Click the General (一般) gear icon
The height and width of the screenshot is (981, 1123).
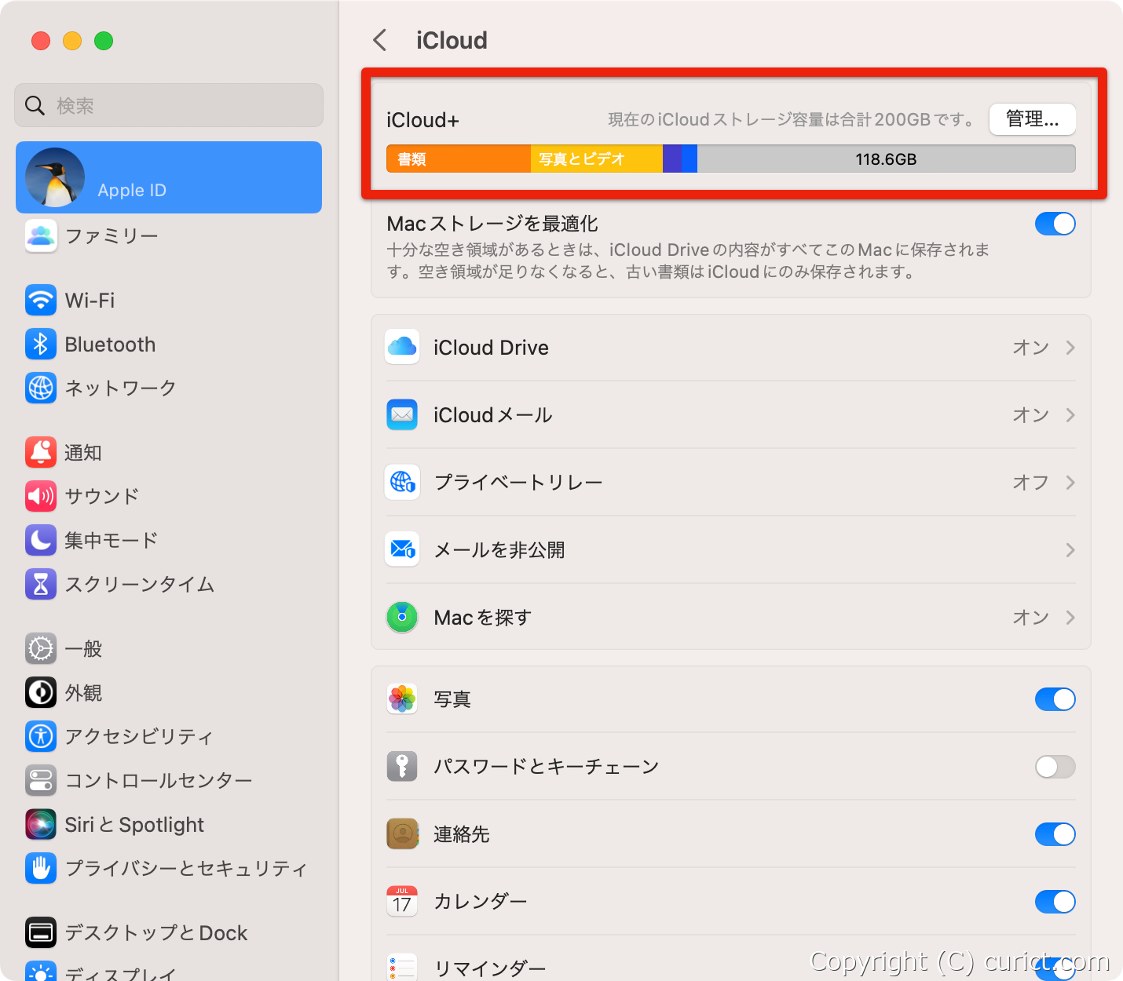[41, 648]
